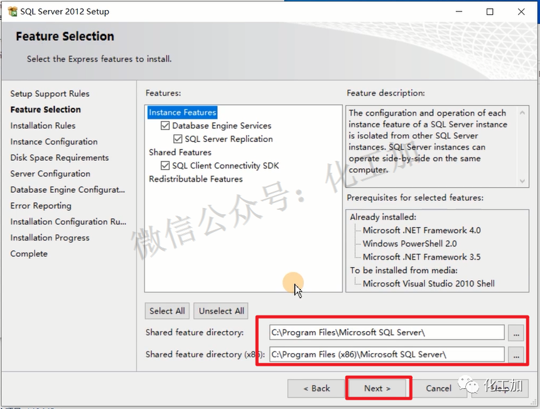Select Microsoft .NET Framework 4.0 prerequisite
The image size is (540, 409).
(421, 230)
